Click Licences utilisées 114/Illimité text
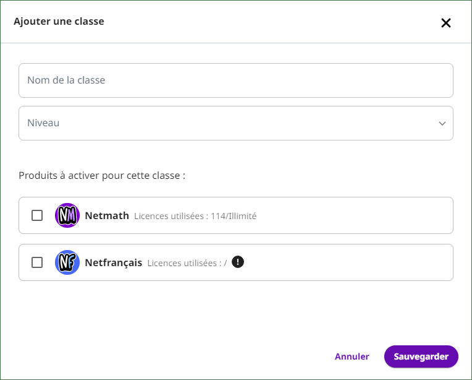 [195, 216]
